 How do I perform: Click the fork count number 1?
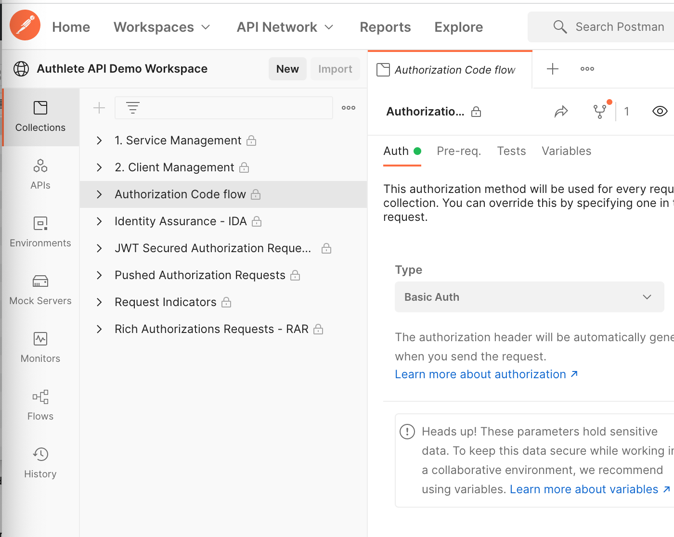[x=626, y=112]
